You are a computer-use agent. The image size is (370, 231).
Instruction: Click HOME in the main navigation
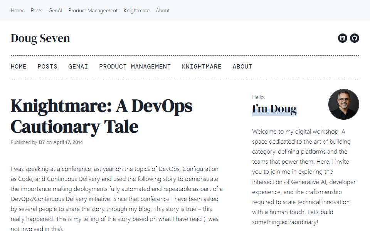[18, 67]
